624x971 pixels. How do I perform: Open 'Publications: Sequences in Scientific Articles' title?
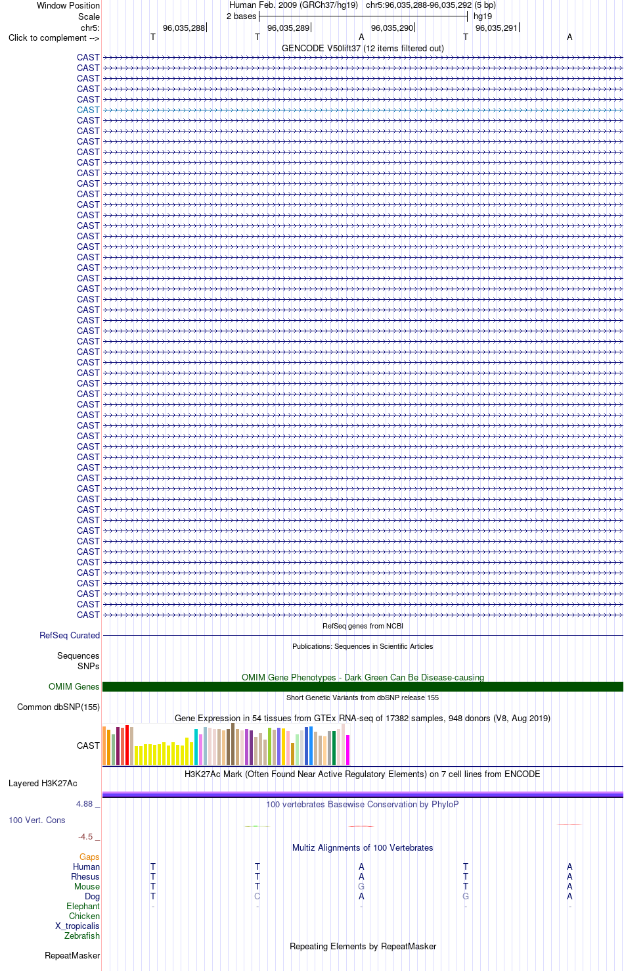tap(363, 646)
